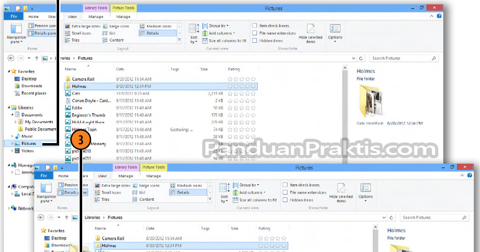Open Add columns dropdown in back window
The width and height of the screenshot is (480, 252).
pos(219,33)
